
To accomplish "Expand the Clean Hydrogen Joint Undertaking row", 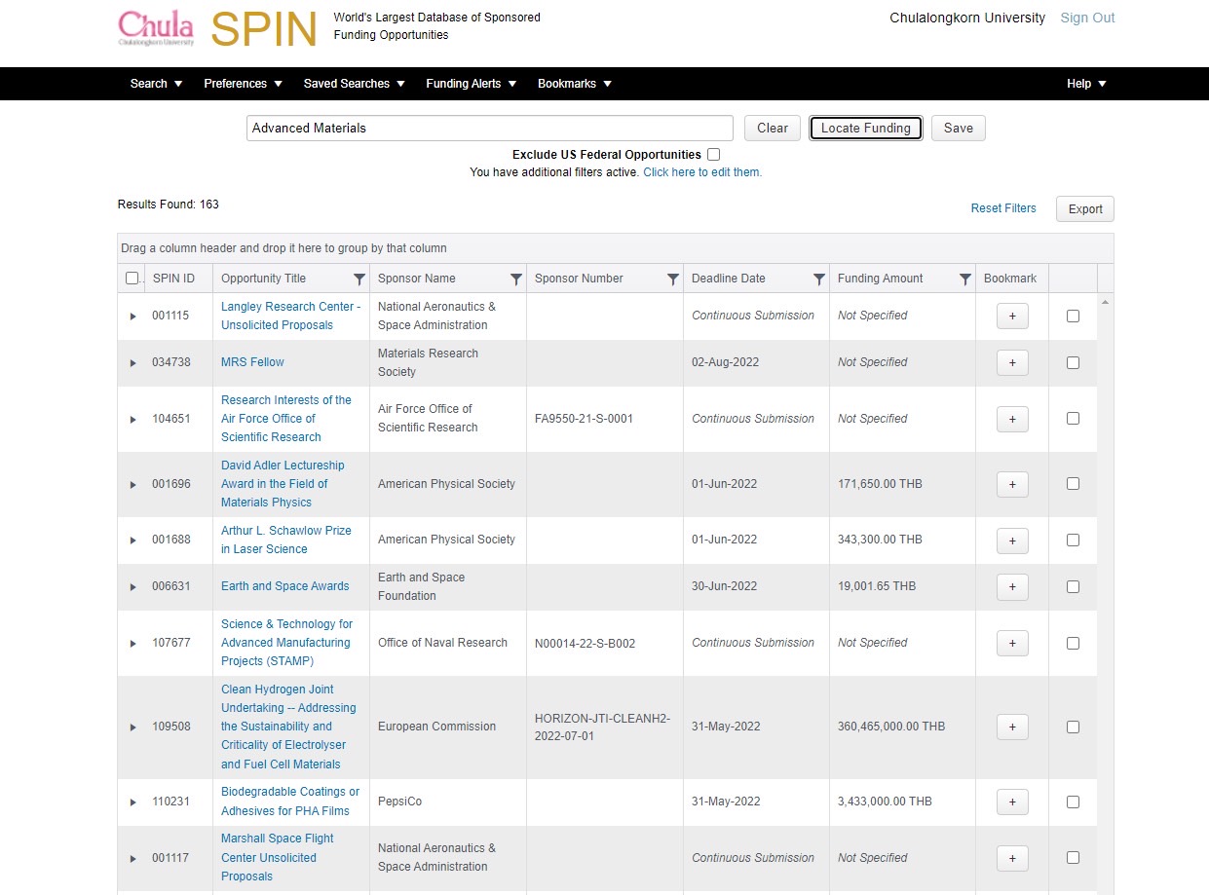I will tap(132, 727).
